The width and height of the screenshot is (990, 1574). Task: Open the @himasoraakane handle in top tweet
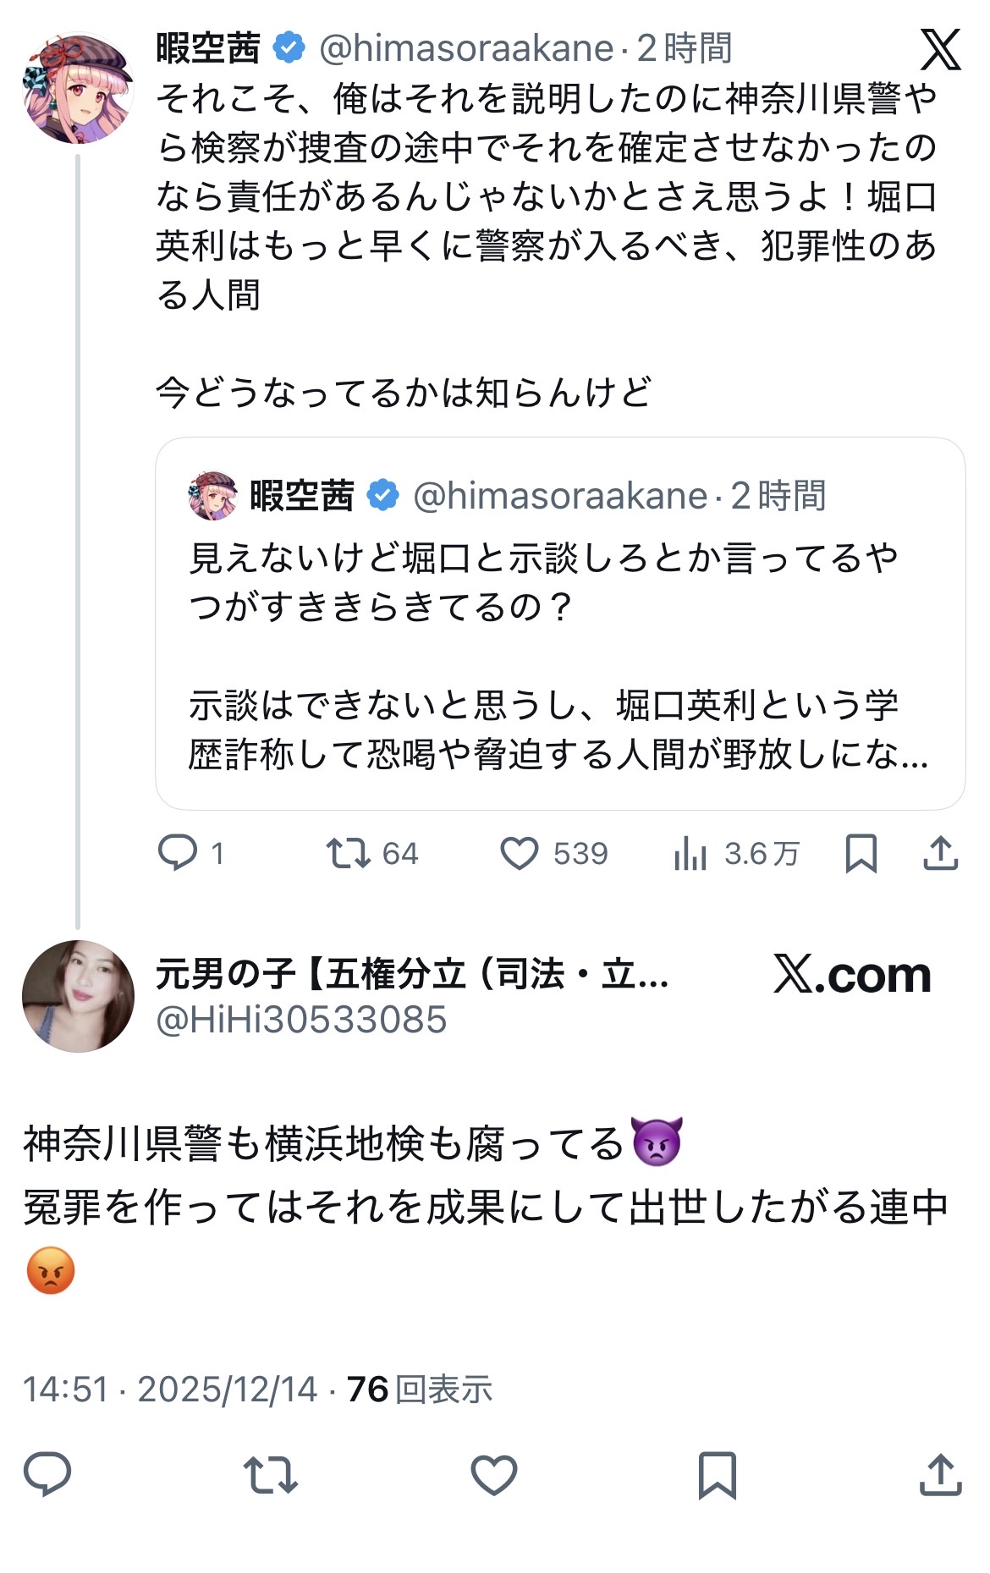[x=466, y=49]
